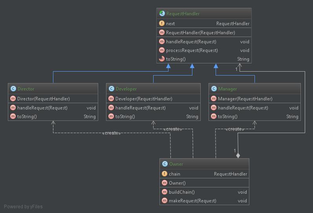
Task: Click method icon beside Manager's handleRequest(Request)
Action: click(214, 107)
